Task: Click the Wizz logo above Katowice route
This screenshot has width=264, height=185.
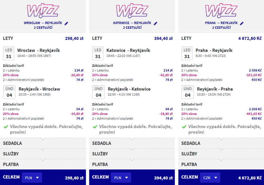Action: pyautogui.click(x=132, y=11)
